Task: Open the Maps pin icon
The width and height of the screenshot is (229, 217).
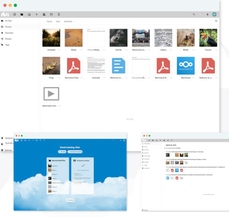Action: [x=58, y=14]
